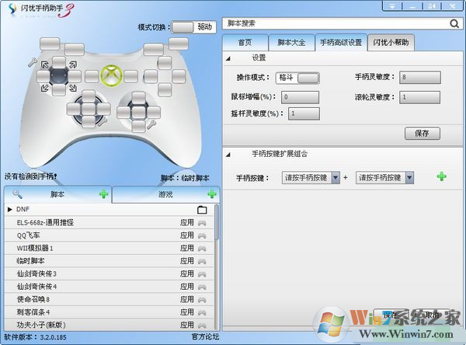466x345 pixels.
Task: Switch to the 首页 tab
Action: click(x=245, y=43)
